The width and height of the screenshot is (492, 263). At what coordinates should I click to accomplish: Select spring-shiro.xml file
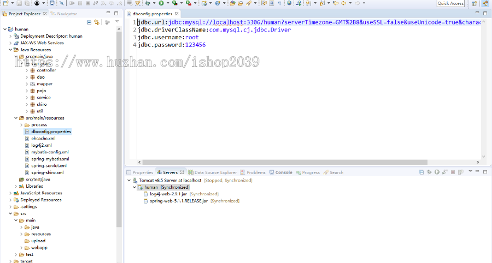(48, 172)
